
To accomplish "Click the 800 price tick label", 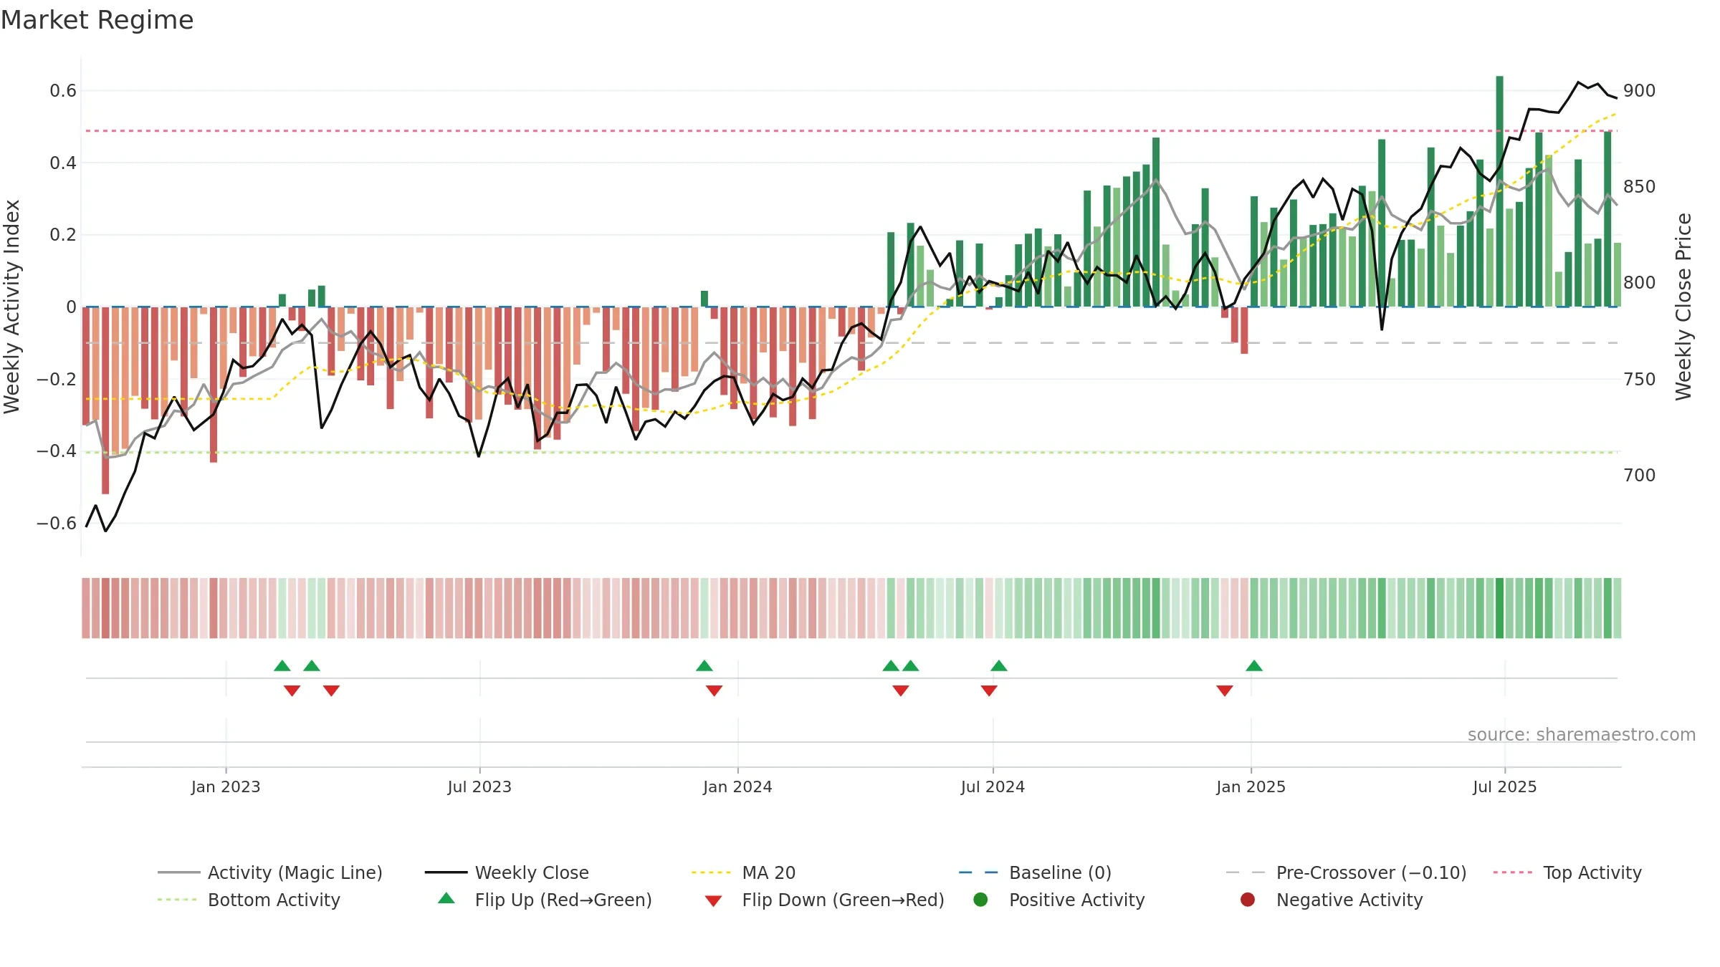I will [x=1640, y=283].
